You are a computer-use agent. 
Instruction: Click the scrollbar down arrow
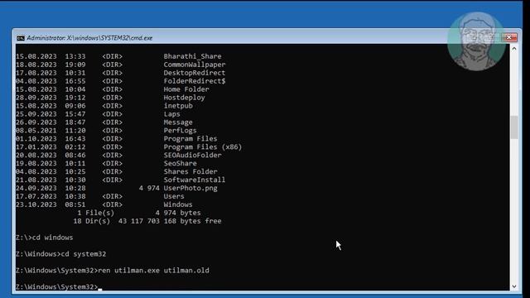514,286
